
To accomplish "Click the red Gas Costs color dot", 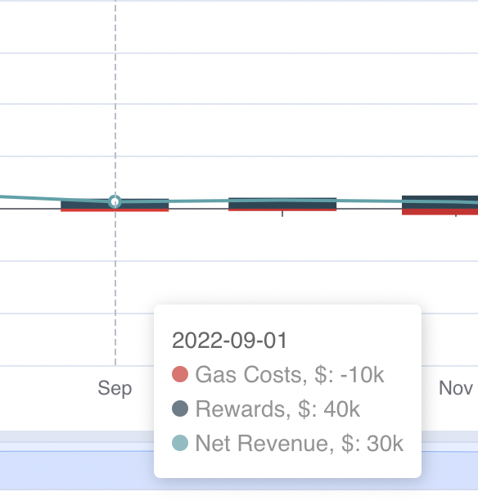I will click(x=180, y=374).
